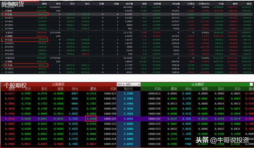Click the 认沽期权 put options header
This screenshot has width=254, height=148.
click(198, 85)
